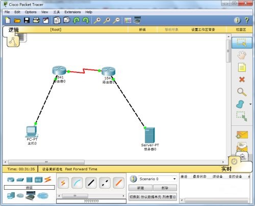Open the Custom Devices dialog icon
The image size is (255, 206).
[x=137, y=20]
